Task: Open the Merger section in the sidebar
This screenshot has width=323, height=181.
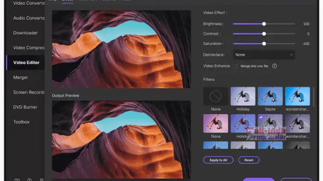Action: pos(20,78)
